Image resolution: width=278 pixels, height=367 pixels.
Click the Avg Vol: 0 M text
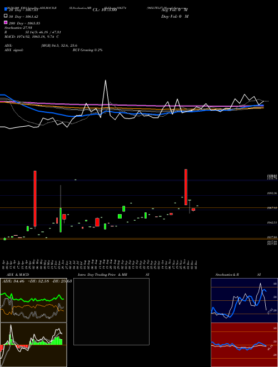(175, 10)
